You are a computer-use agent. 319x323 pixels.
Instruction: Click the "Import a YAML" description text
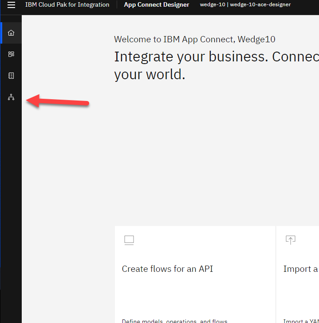(x=301, y=320)
